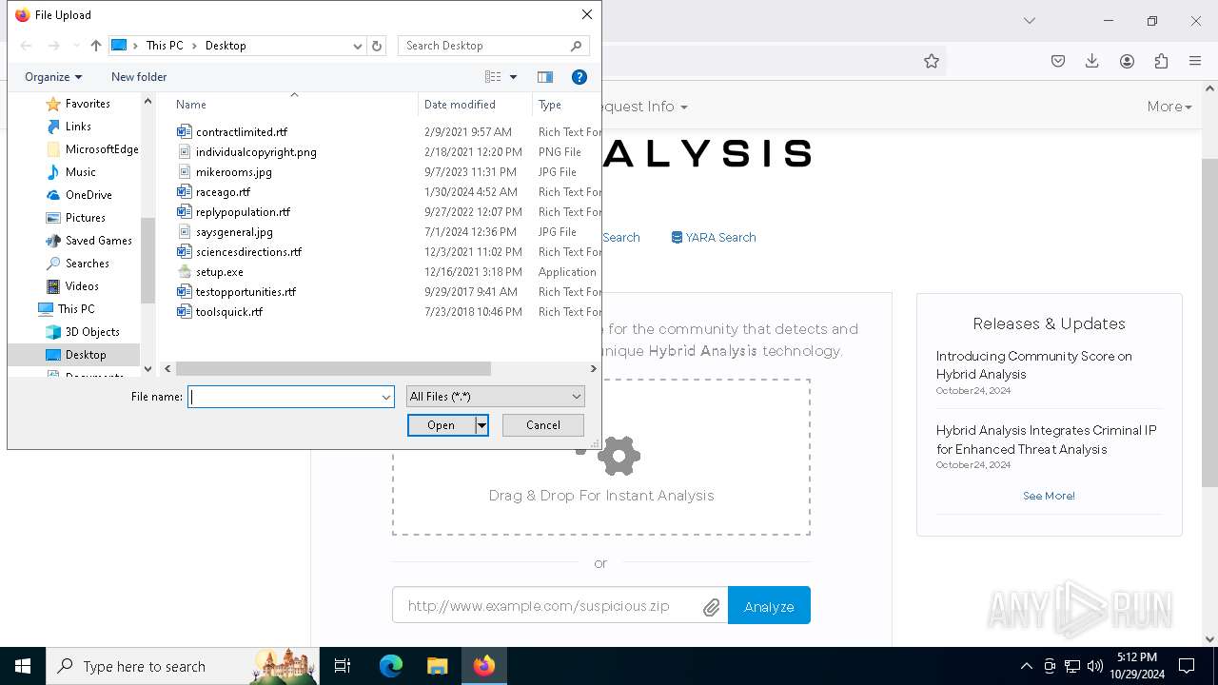
Task: Open the dialog Help question mark icon
Action: pyautogui.click(x=579, y=77)
